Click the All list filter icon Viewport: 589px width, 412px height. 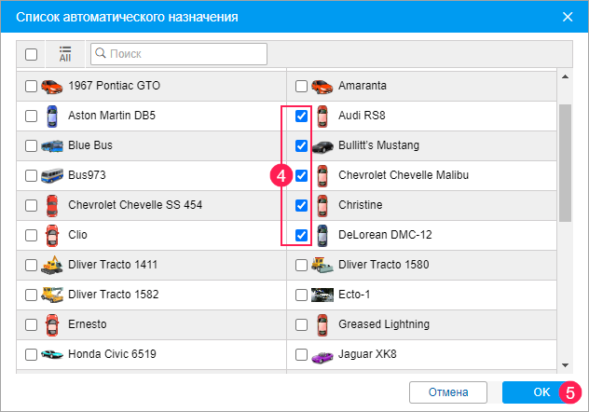click(x=65, y=54)
